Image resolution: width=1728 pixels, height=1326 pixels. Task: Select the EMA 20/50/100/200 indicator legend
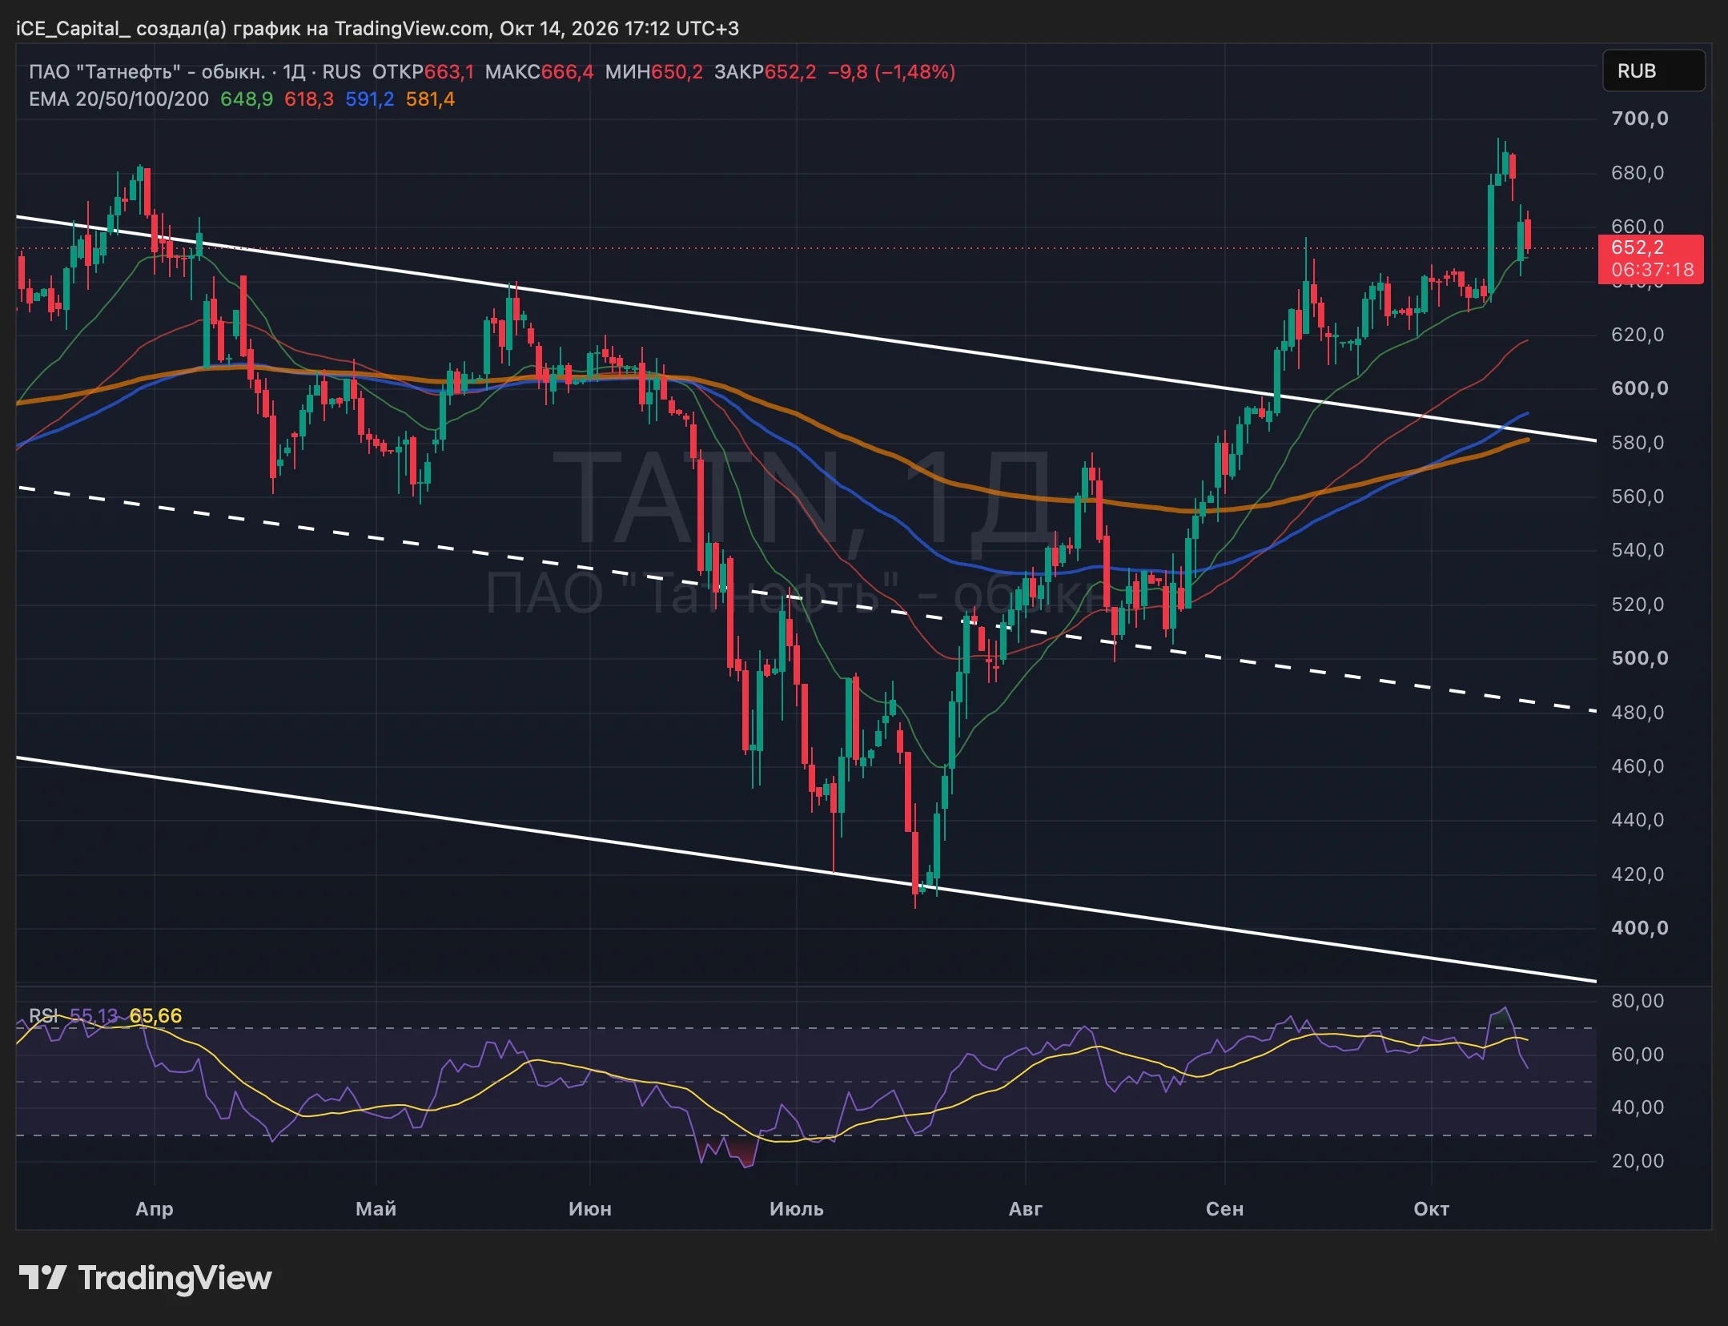tap(119, 99)
